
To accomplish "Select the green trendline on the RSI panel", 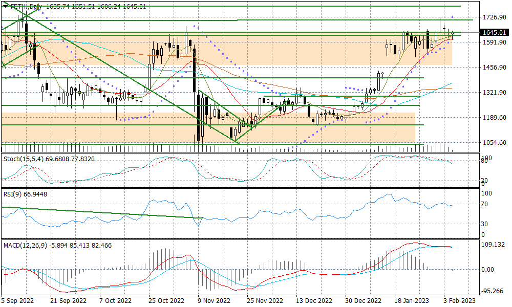I will coord(102,213).
